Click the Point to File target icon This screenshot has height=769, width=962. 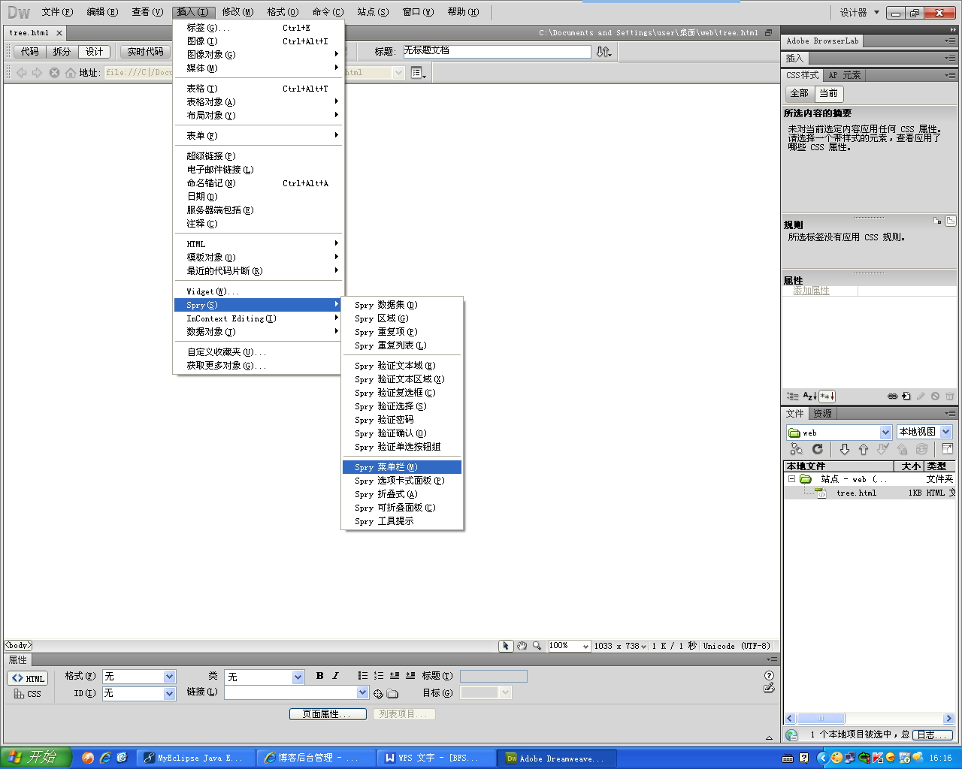coord(378,694)
